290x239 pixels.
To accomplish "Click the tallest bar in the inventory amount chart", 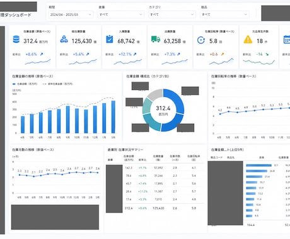I will [113, 117].
